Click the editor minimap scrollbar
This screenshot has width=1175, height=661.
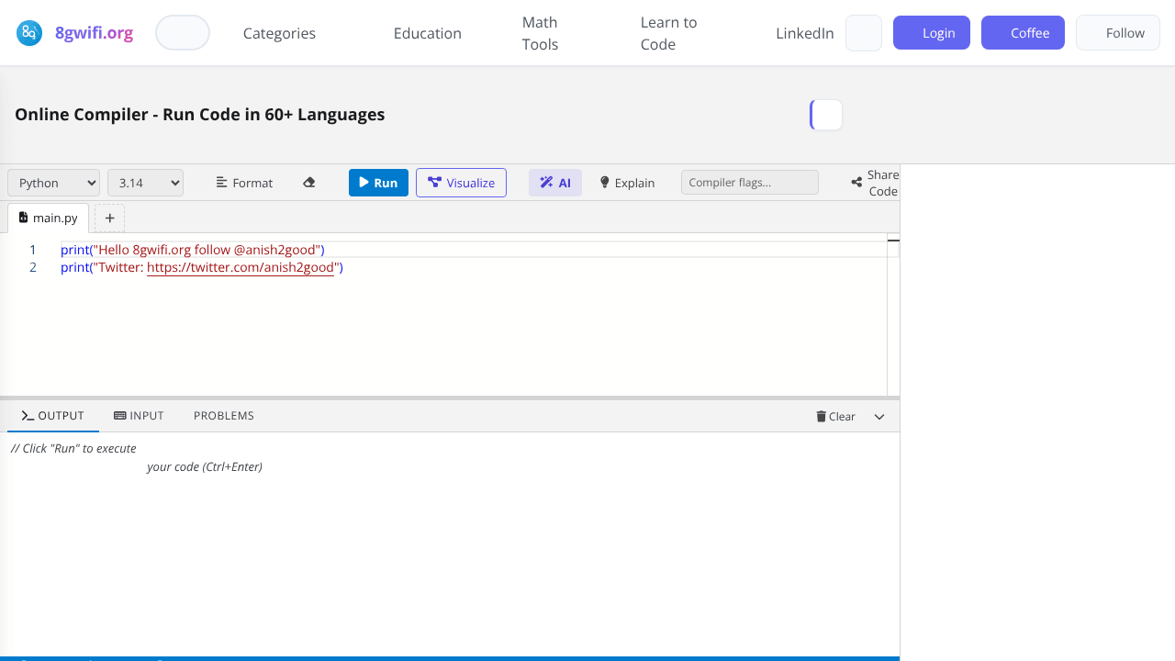(x=893, y=315)
